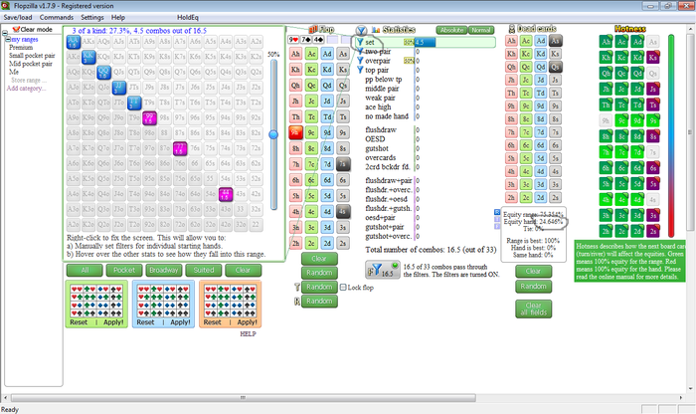This screenshot has width=696, height=414.
Task: Toggle the filter icon beside two pair
Action: tap(360, 52)
